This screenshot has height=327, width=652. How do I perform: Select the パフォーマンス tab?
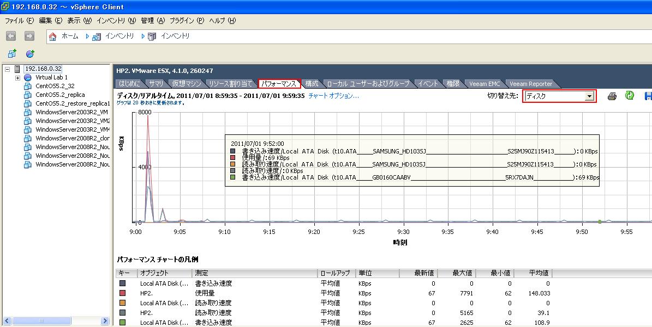279,84
